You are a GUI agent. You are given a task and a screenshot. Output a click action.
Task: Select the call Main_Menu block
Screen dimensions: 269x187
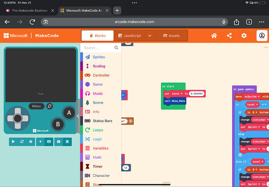[x=175, y=101]
